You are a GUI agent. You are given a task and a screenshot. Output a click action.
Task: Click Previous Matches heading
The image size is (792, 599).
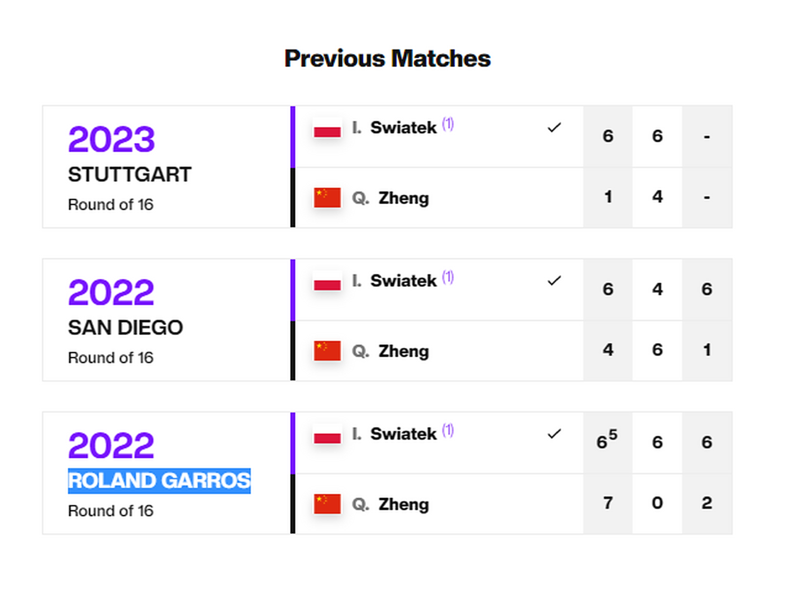coord(388,58)
